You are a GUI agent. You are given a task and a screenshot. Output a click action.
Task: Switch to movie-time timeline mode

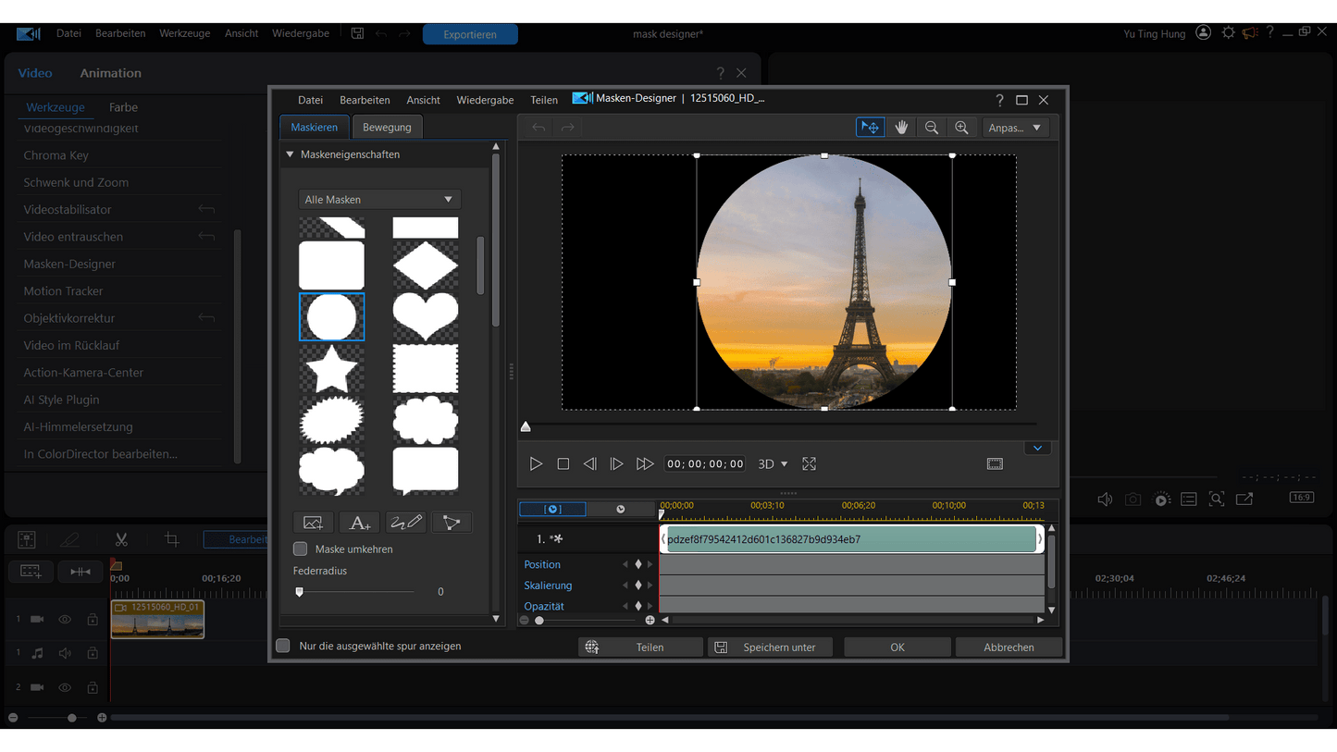pyautogui.click(x=620, y=510)
